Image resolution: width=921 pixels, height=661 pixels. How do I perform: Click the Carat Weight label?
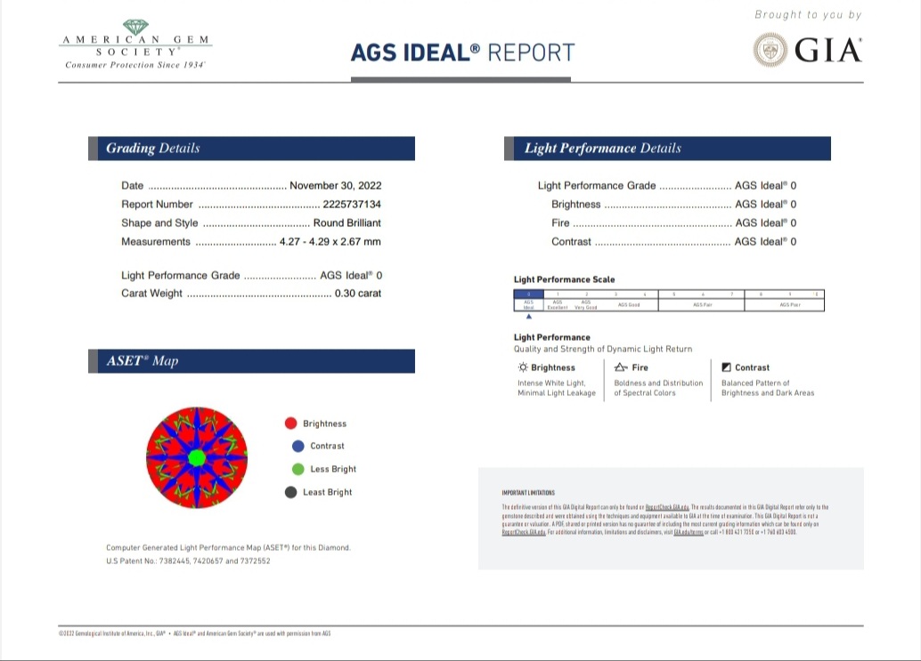151,294
